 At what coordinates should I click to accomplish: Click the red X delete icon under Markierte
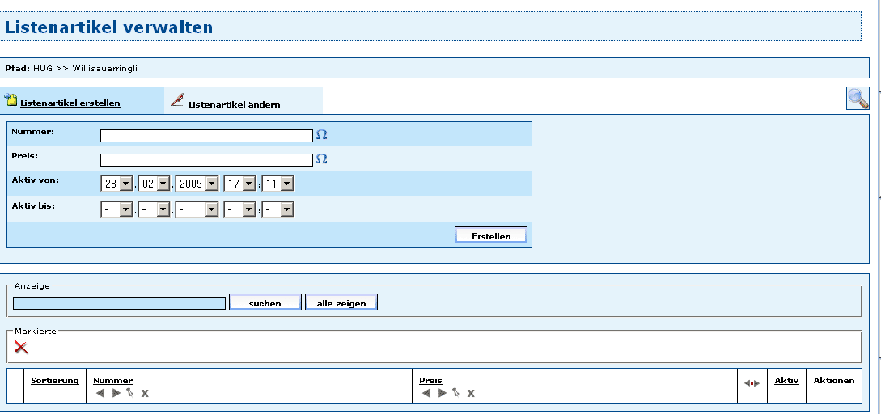[x=21, y=347]
